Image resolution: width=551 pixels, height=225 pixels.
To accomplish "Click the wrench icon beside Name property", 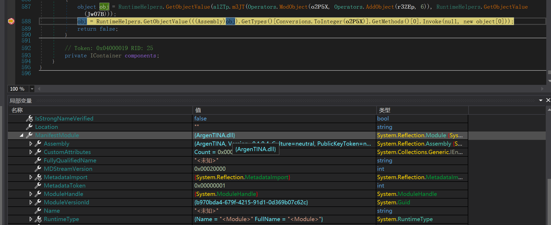I will (38, 211).
